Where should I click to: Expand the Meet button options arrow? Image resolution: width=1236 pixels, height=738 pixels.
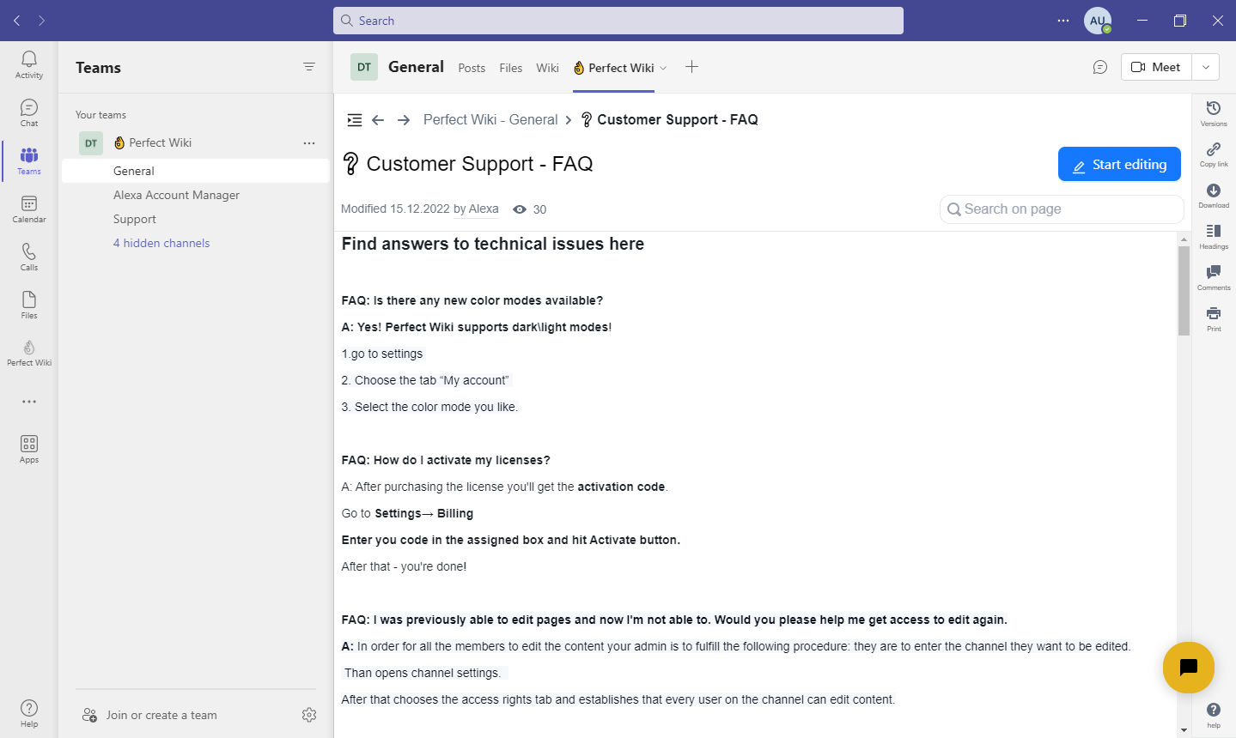point(1205,66)
